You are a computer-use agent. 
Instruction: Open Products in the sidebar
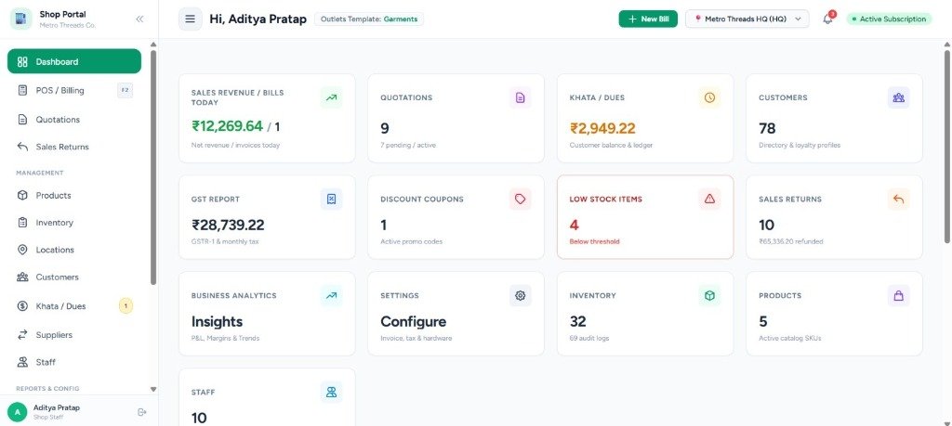pos(74,195)
